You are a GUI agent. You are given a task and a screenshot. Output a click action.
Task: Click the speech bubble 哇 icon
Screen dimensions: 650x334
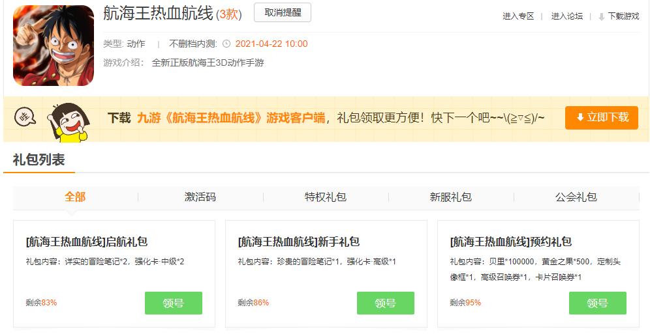pos(25,117)
